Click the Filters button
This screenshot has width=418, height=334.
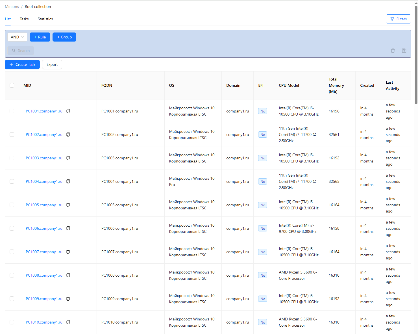[398, 19]
